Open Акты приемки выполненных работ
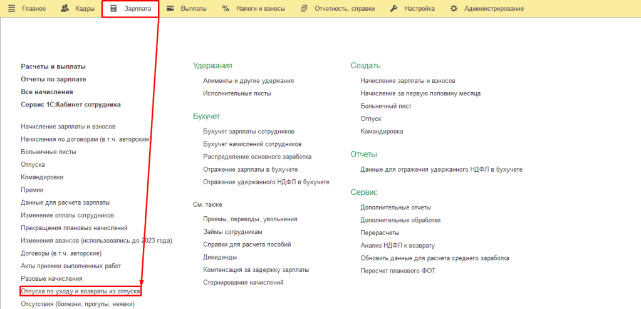 [71, 266]
